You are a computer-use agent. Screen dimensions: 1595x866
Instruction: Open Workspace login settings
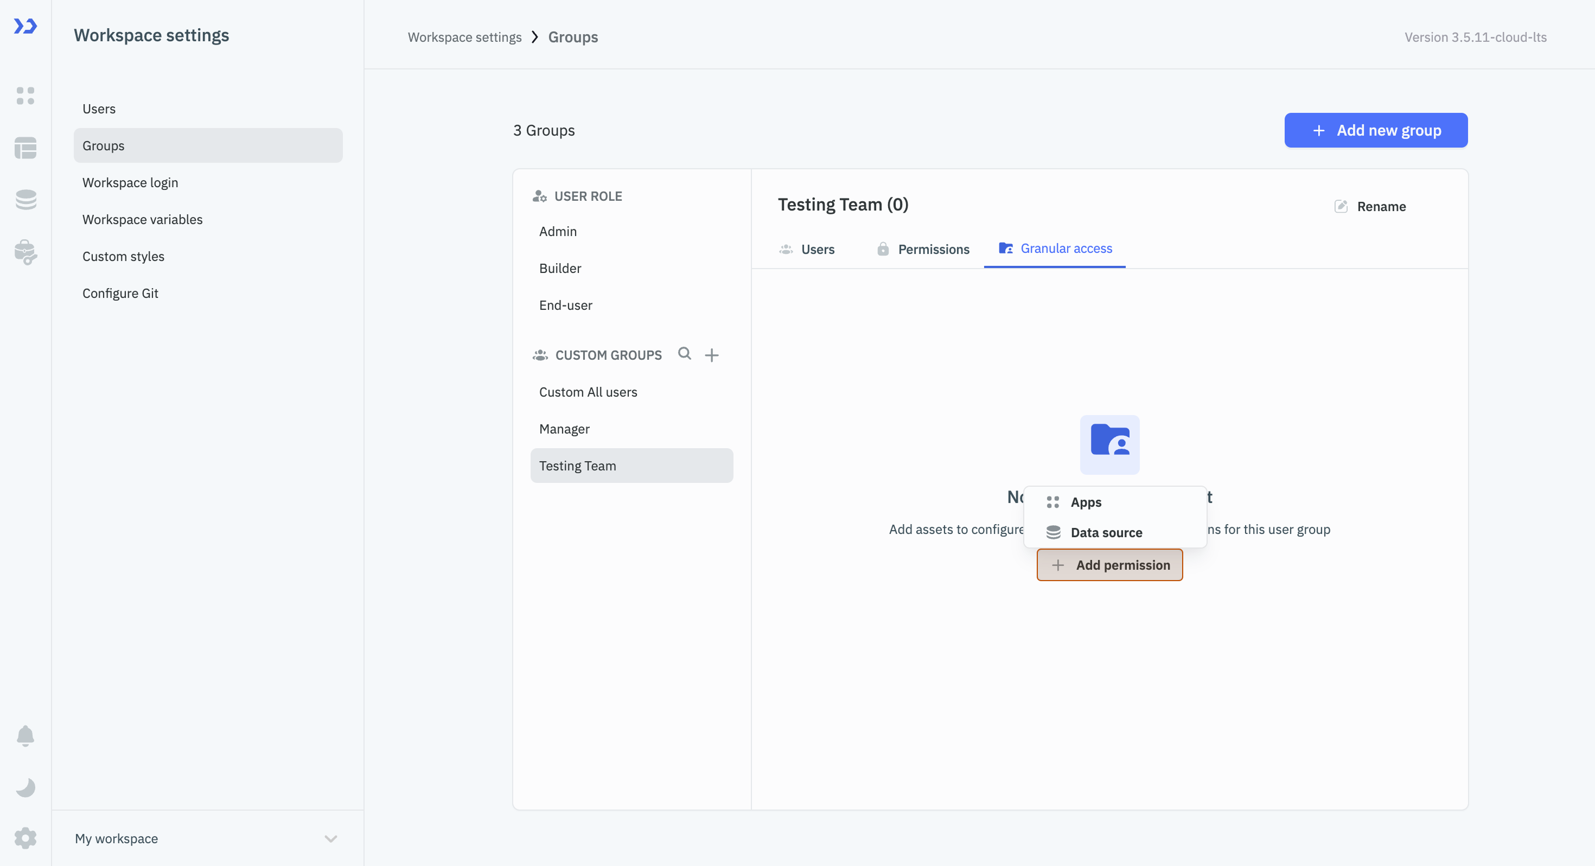pos(130,182)
